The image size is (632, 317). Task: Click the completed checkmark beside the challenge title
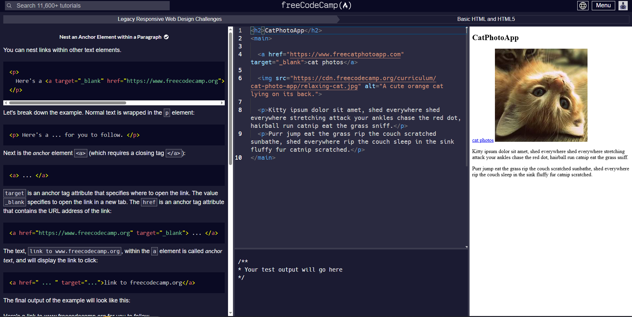(x=166, y=37)
